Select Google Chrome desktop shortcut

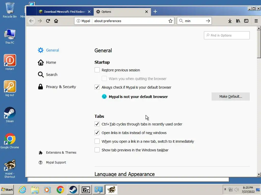pos(10,141)
